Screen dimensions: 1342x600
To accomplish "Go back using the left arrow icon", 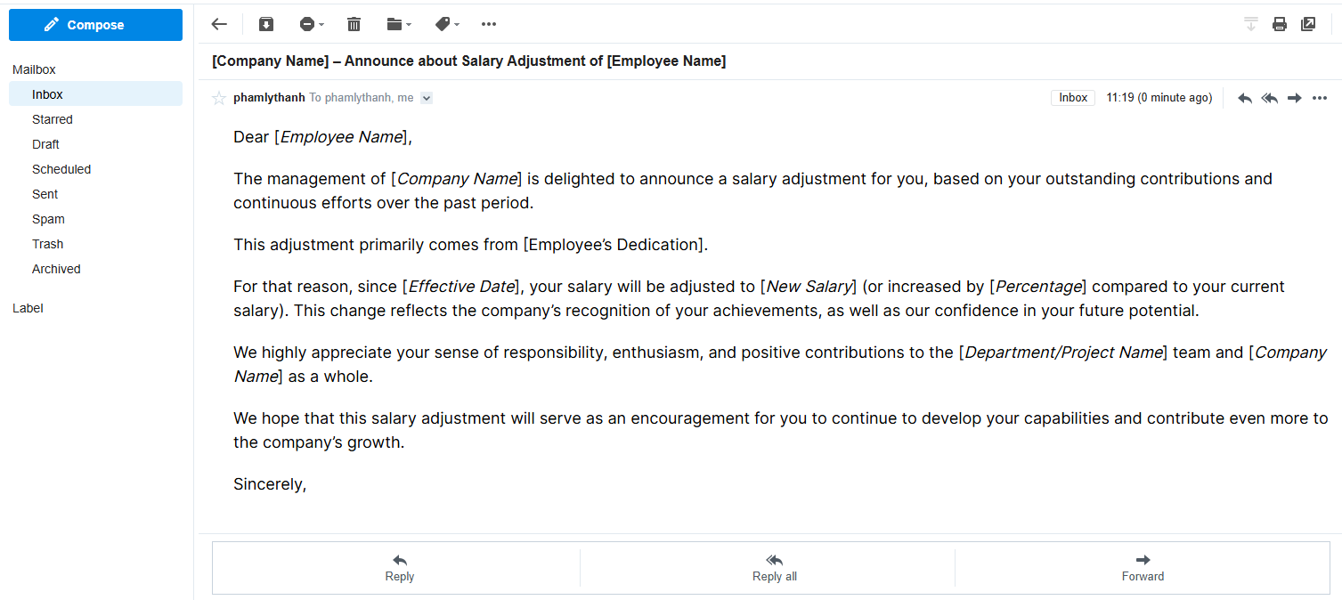I will coord(219,25).
